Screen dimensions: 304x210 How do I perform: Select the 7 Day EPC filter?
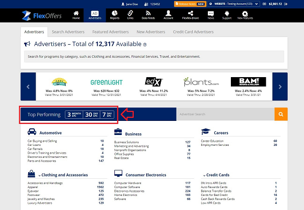[107, 115]
